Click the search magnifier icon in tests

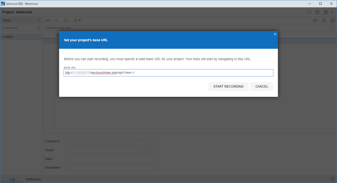pyautogui.click(x=39, y=28)
